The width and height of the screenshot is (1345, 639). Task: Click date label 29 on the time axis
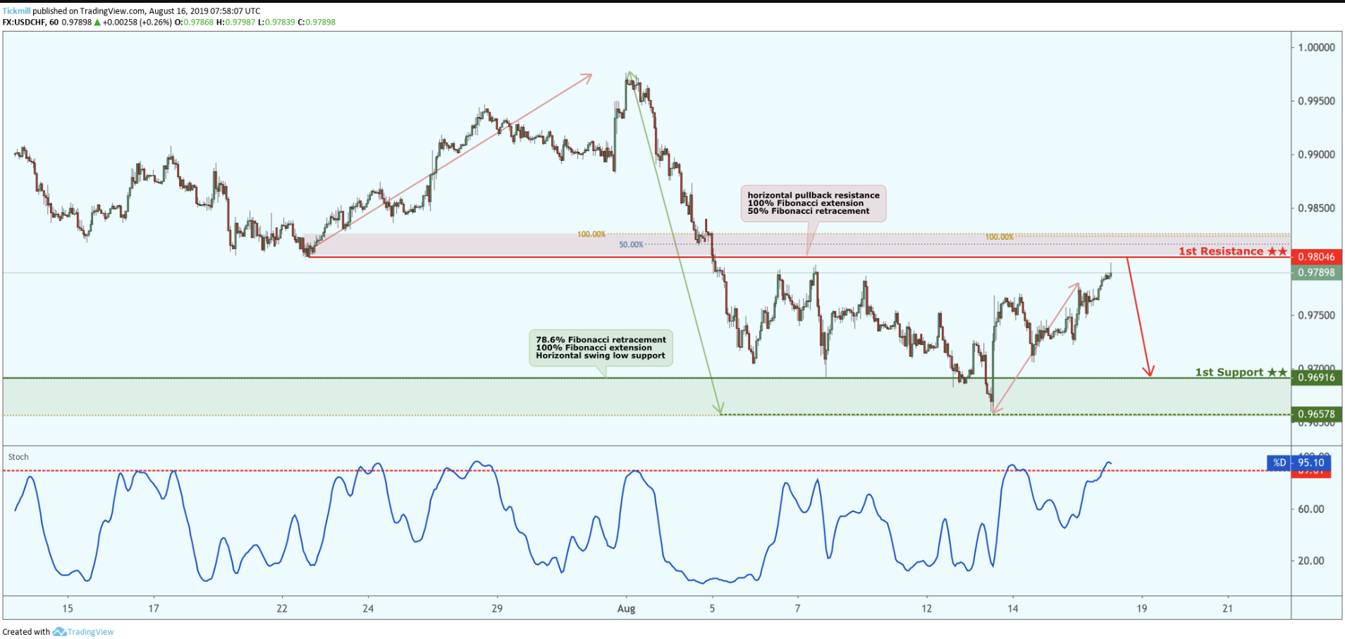tap(497, 609)
